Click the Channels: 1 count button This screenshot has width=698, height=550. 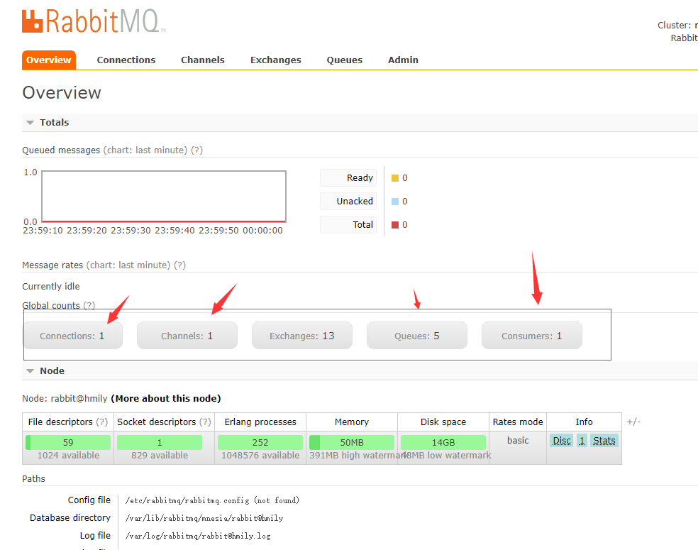187,336
